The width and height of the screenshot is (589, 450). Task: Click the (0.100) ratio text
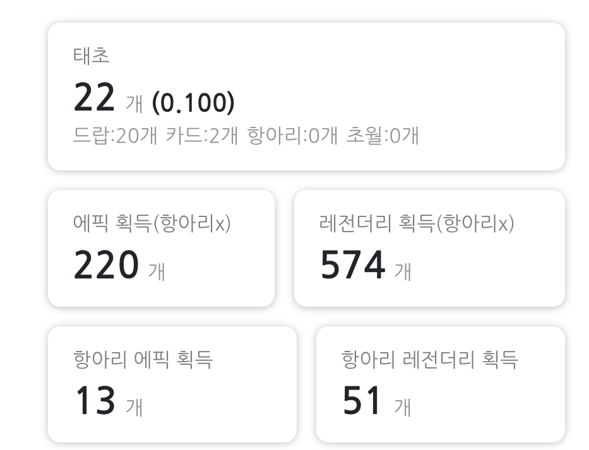pos(193,102)
